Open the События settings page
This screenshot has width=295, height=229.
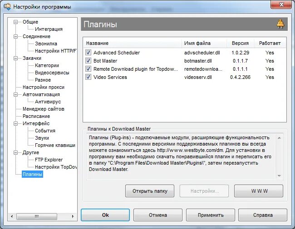tap(45, 131)
